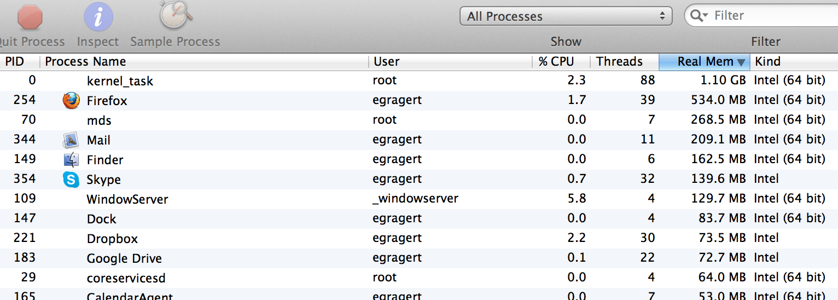Click the Quit Process label
This screenshot has width=838, height=300.
(x=32, y=42)
